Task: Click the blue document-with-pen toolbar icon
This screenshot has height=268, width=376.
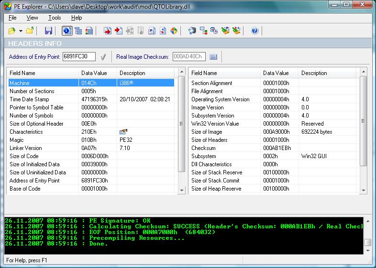Action: [x=152, y=31]
